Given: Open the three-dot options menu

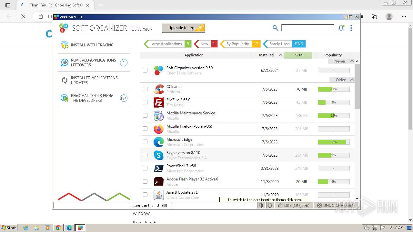Looking at the screenshot, I should pyautogui.click(x=351, y=28).
